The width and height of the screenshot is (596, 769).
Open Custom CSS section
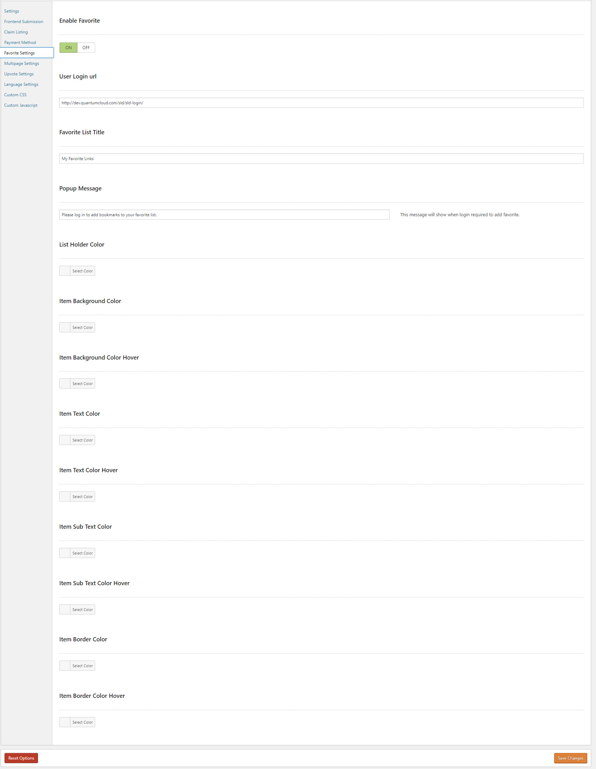[x=15, y=95]
